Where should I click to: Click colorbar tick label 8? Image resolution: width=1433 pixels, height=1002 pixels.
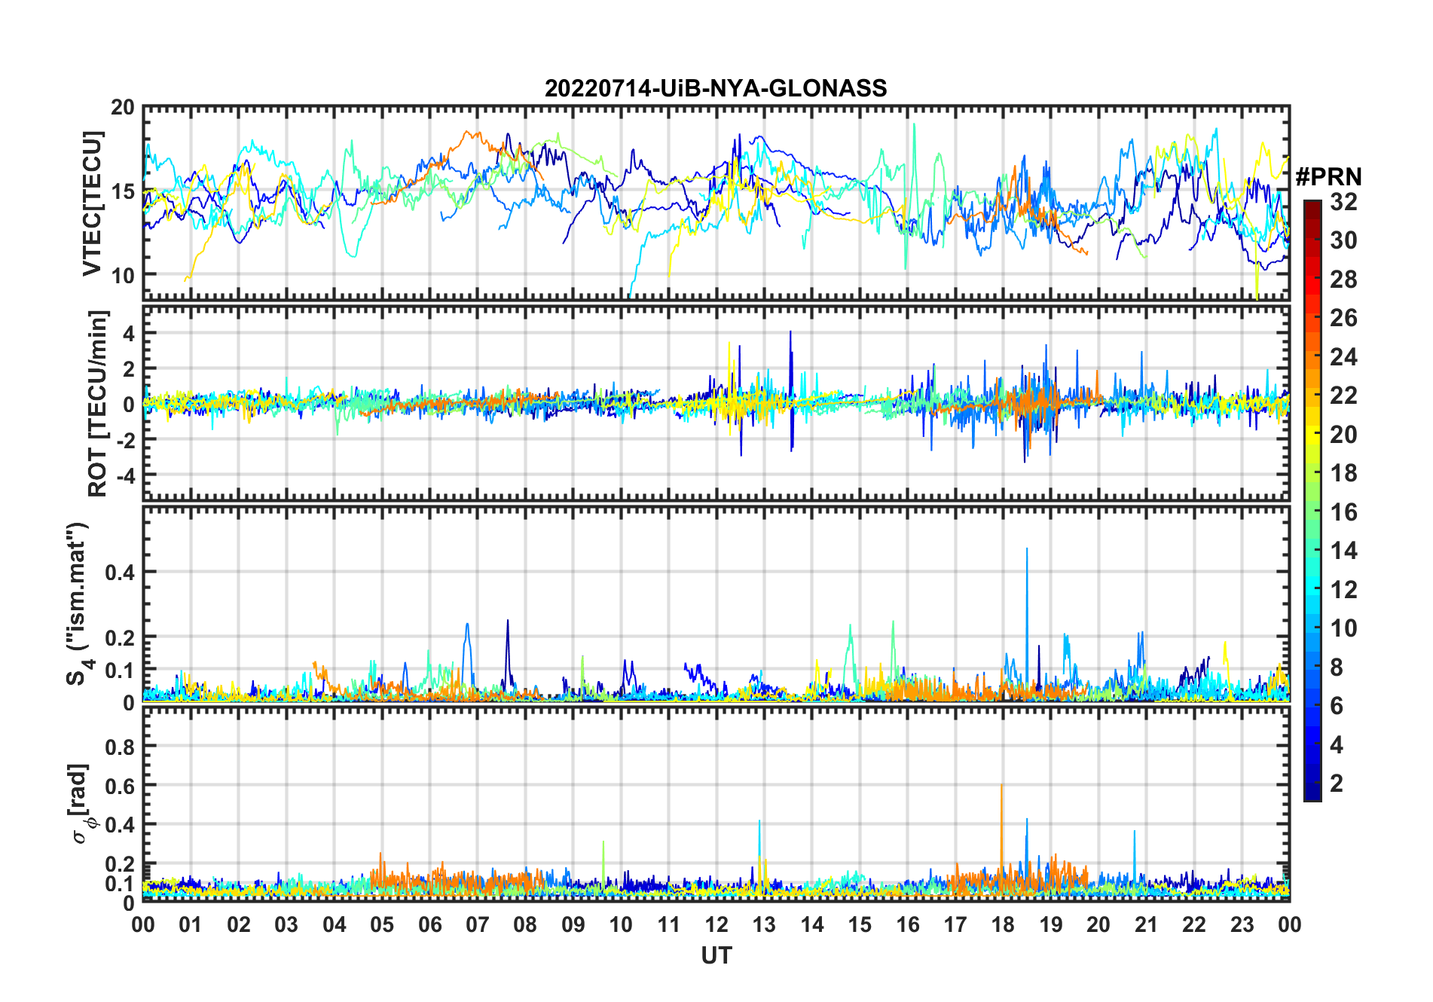click(x=1337, y=667)
